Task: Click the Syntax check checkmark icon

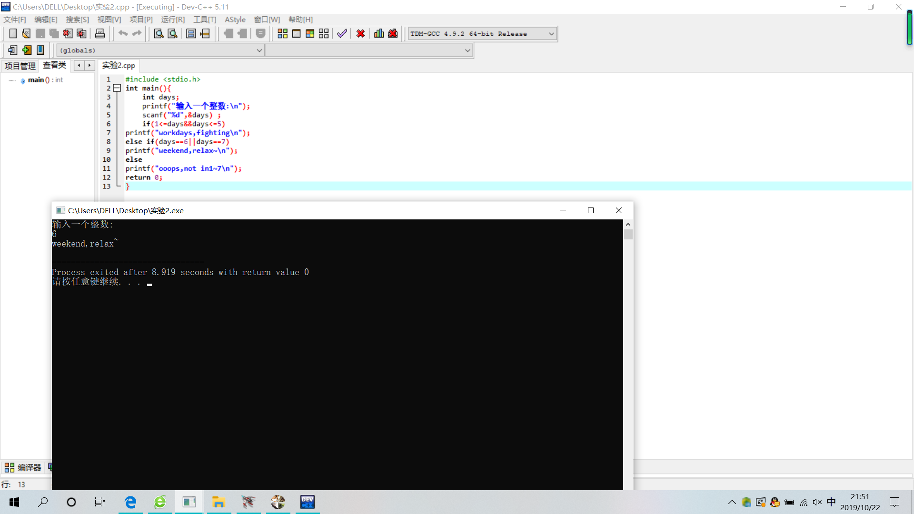Action: point(342,34)
